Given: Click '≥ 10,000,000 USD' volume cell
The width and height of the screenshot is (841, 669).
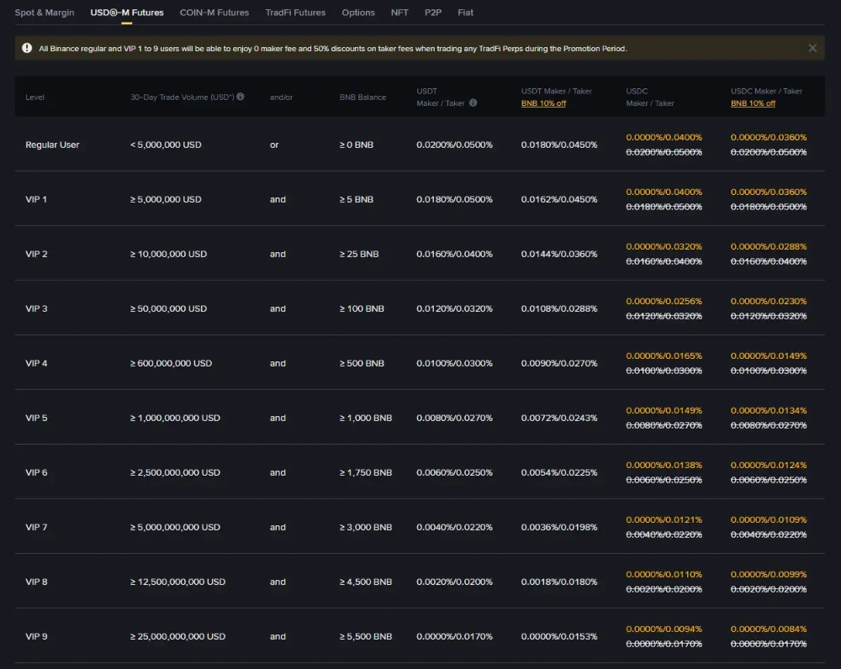Looking at the screenshot, I should 168,254.
